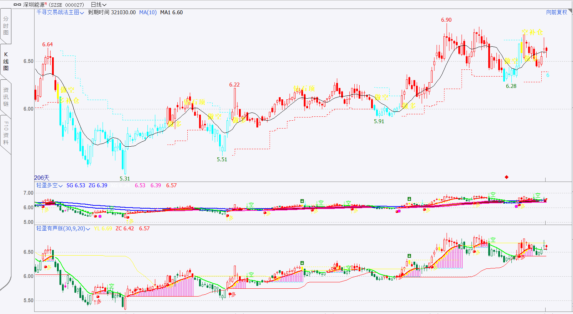Click the ZG 6.39 value label
Screen dimensions: 573x314
(x=98, y=185)
